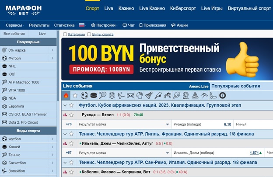Viewport: 273px width, 177px height.
Task: Click the fire icon for hot live events
Action: (66, 95)
